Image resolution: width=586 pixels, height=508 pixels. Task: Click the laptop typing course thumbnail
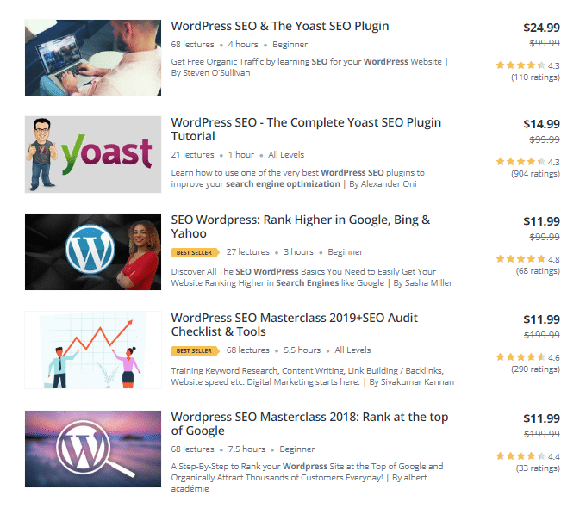pos(93,57)
